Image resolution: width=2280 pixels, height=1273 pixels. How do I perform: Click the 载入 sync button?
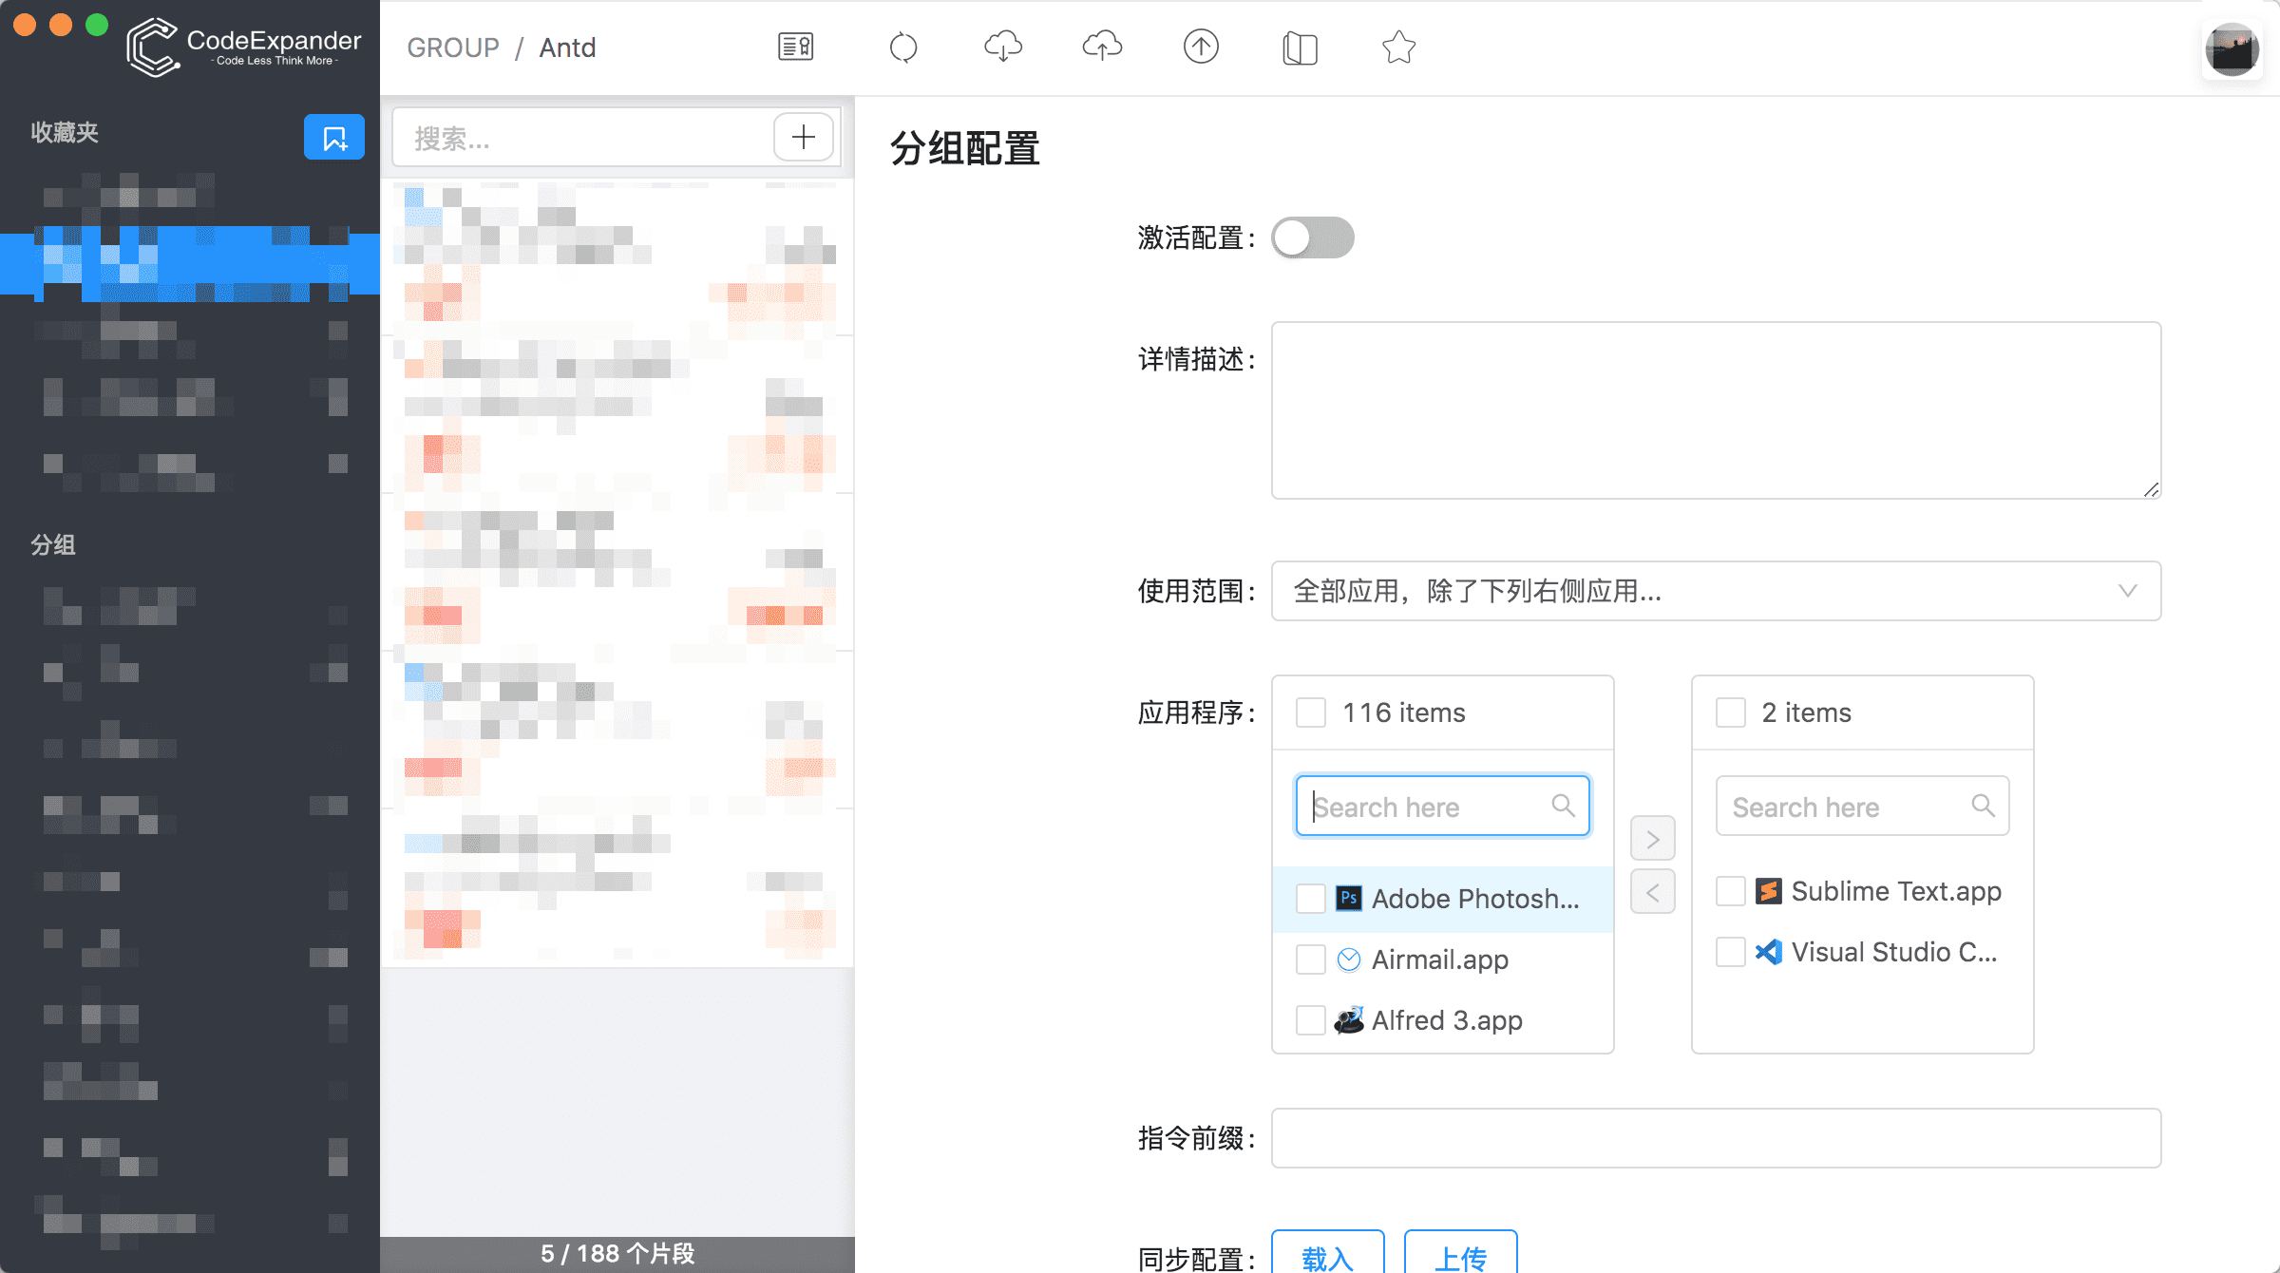pos(1327,1256)
